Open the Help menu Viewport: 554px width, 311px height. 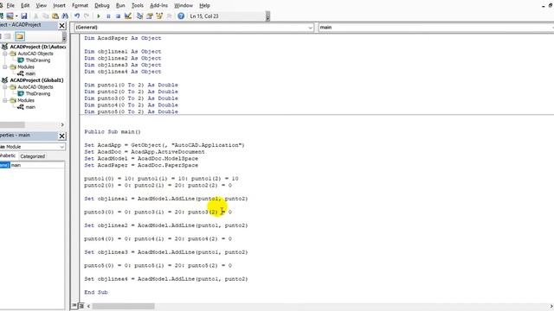click(x=204, y=5)
